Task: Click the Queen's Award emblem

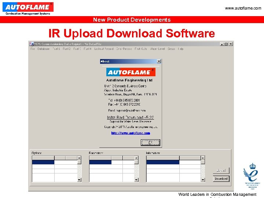Action: pyautogui.click(x=252, y=176)
